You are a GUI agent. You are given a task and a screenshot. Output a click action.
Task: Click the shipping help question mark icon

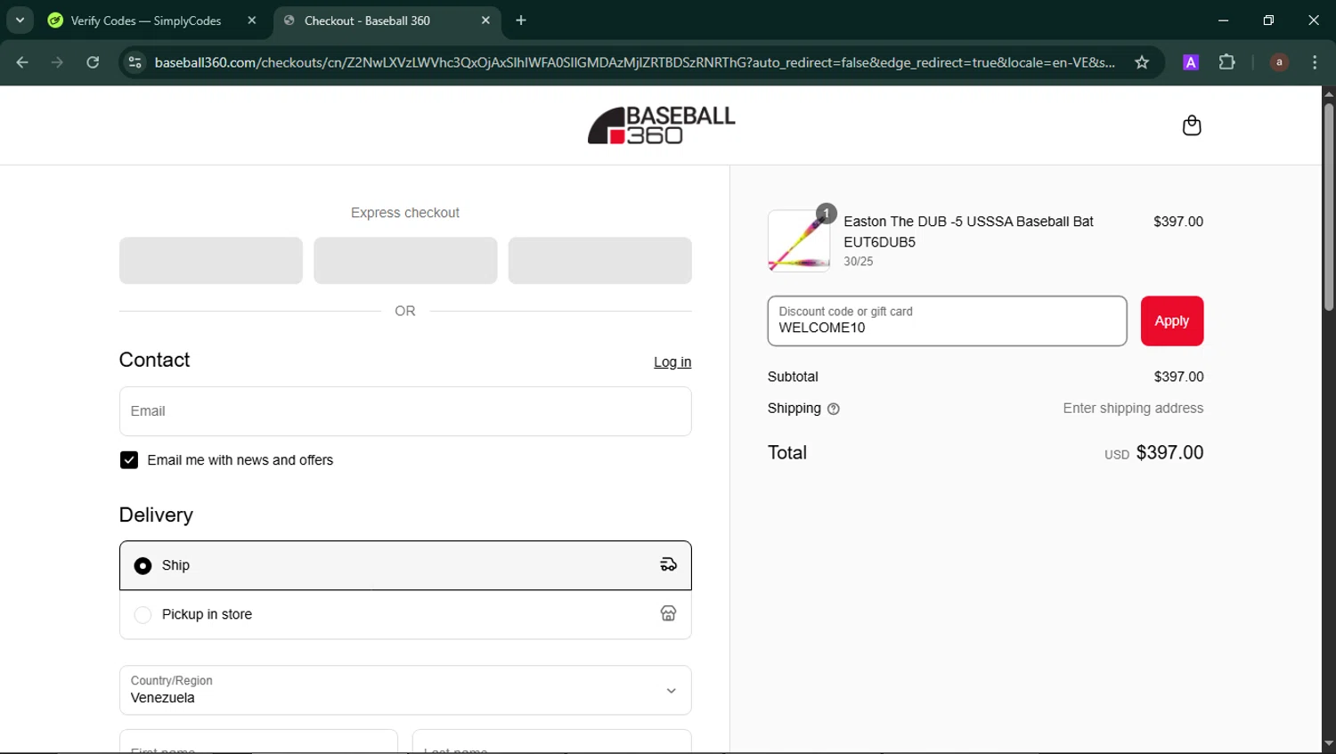point(834,409)
